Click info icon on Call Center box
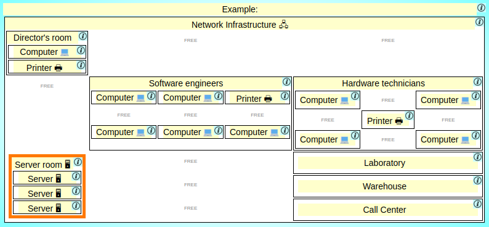The height and width of the screenshot is (227, 489). coord(477,204)
